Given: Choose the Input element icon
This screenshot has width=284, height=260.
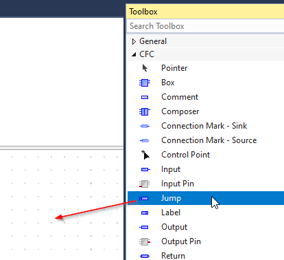Looking at the screenshot, I should point(145,169).
